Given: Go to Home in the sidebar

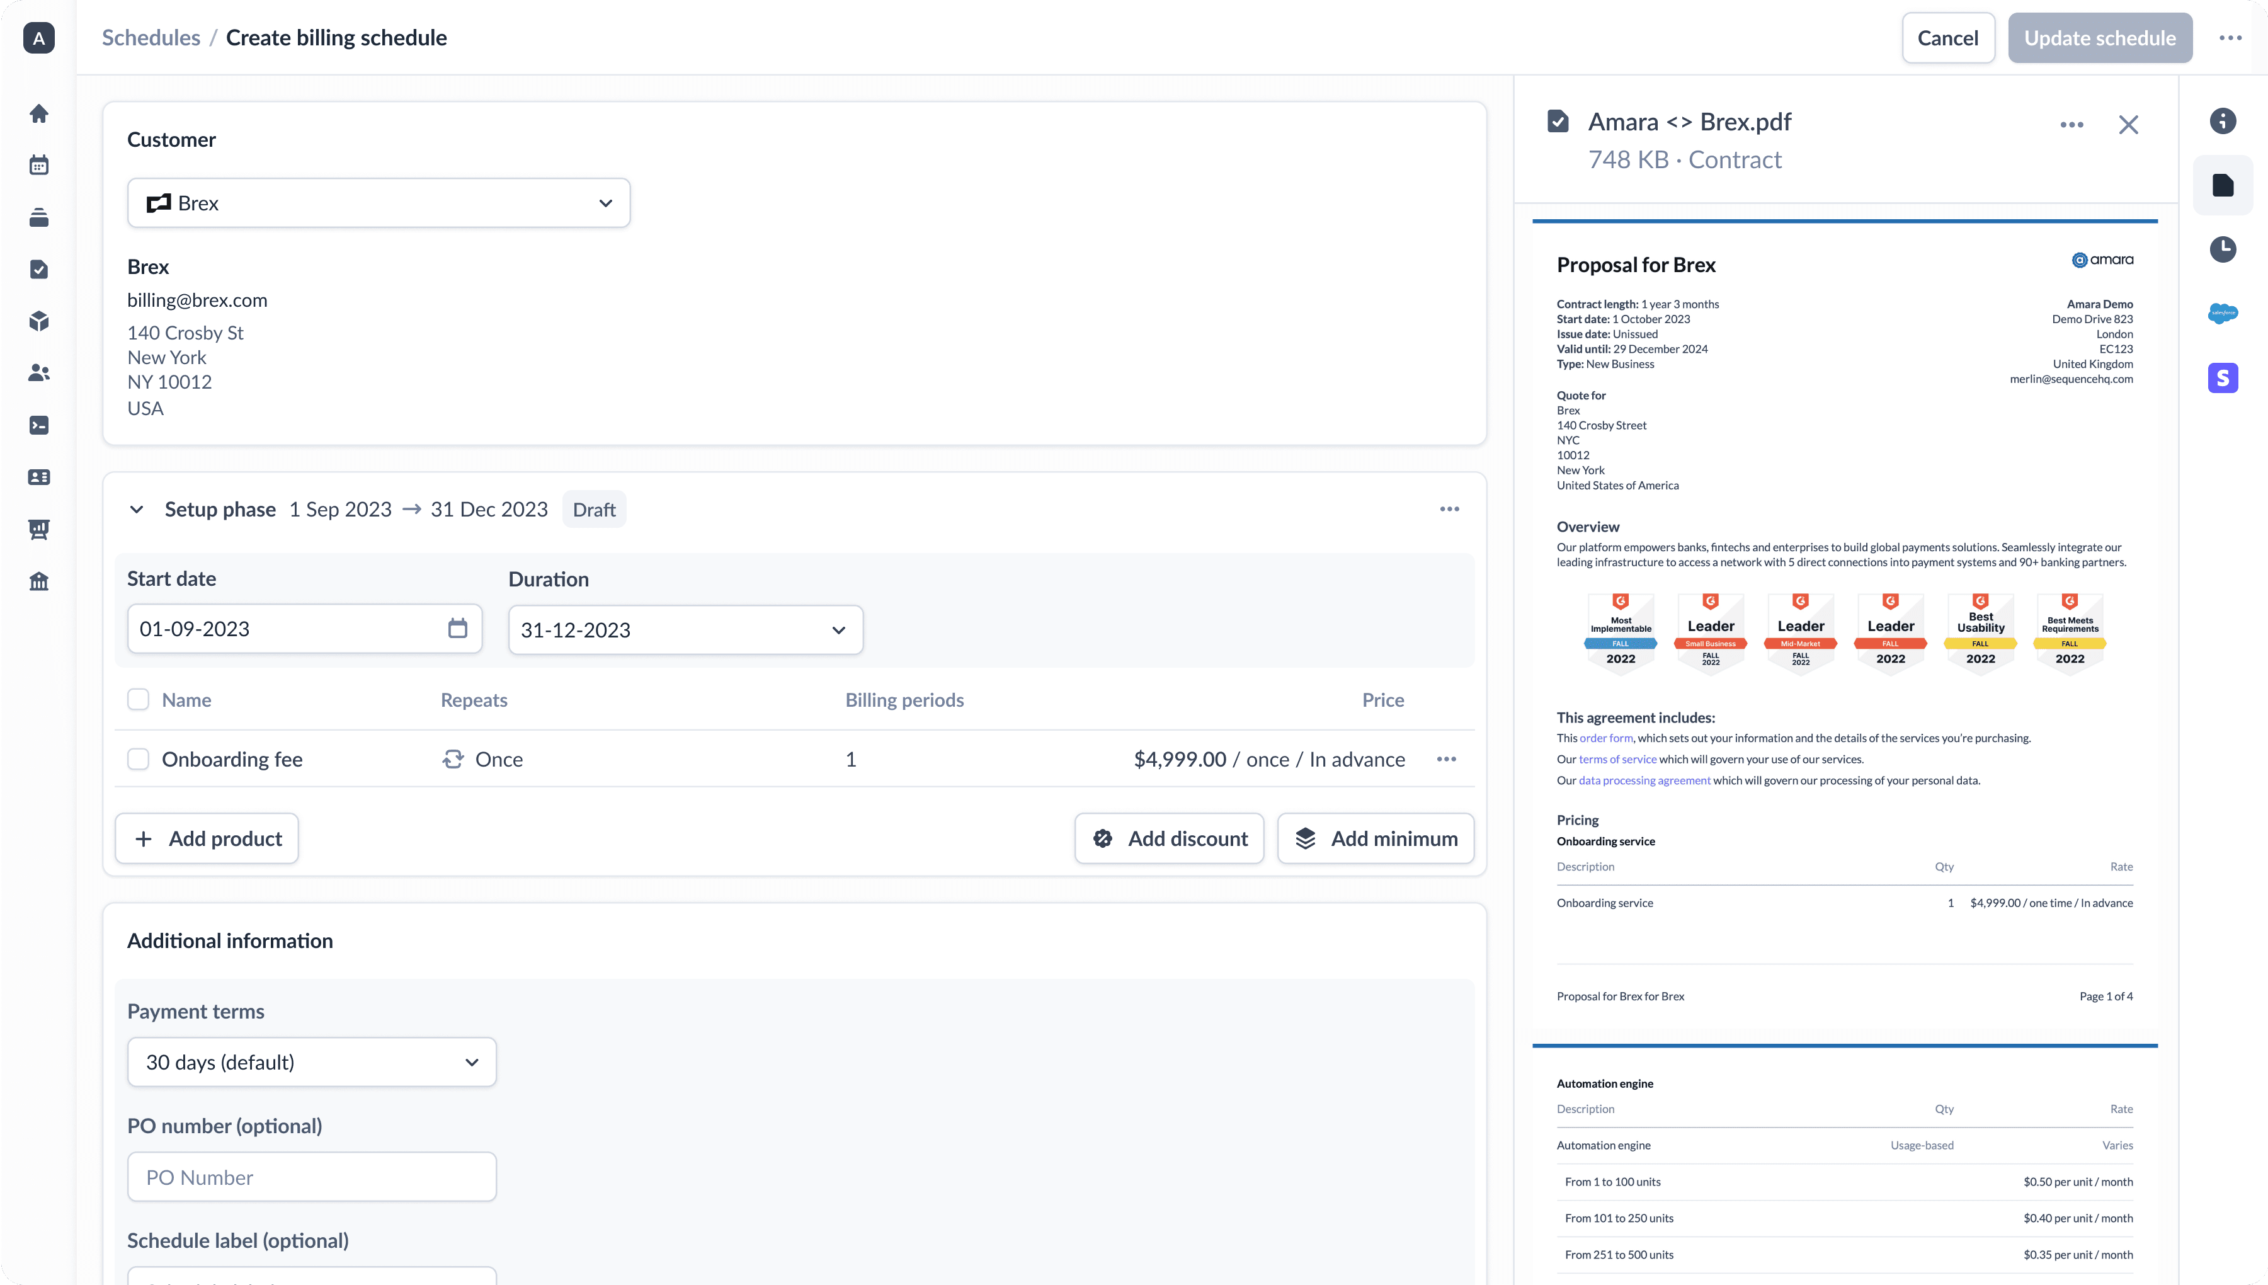Looking at the screenshot, I should [x=39, y=114].
